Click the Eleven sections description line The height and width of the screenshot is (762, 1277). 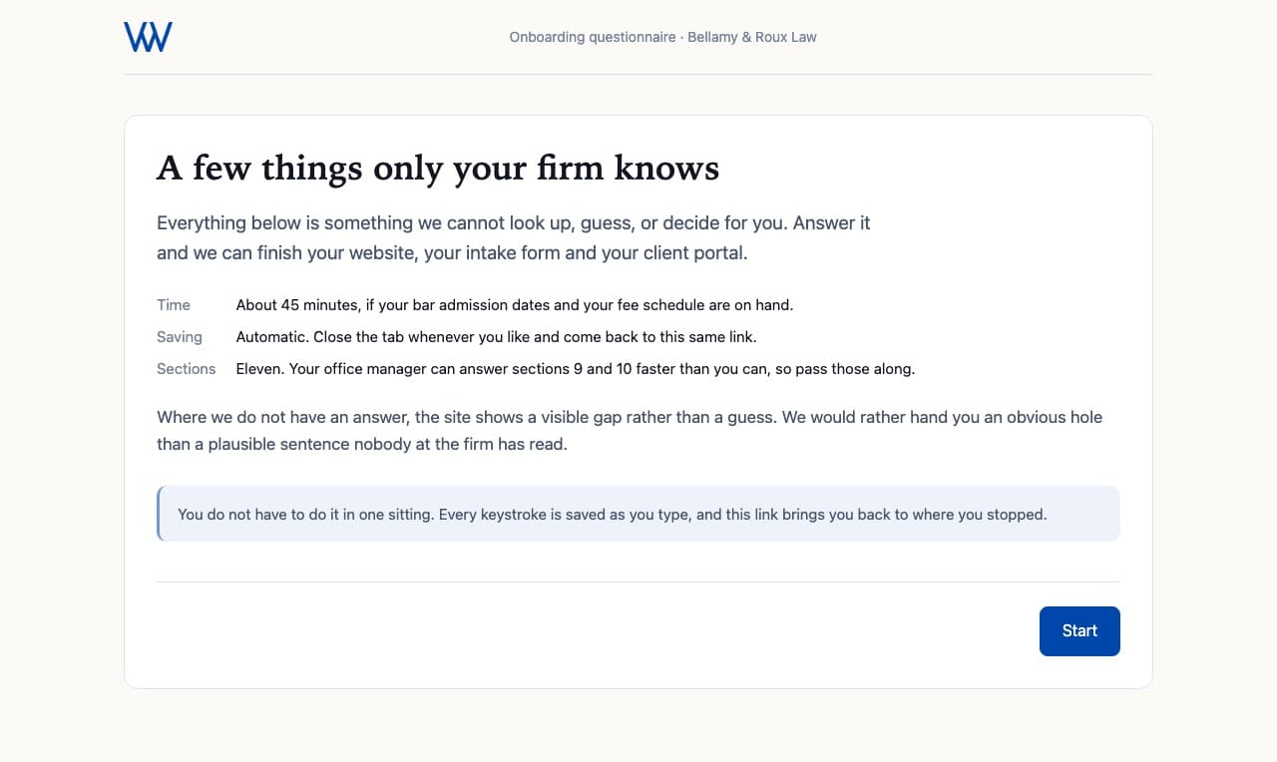click(576, 369)
